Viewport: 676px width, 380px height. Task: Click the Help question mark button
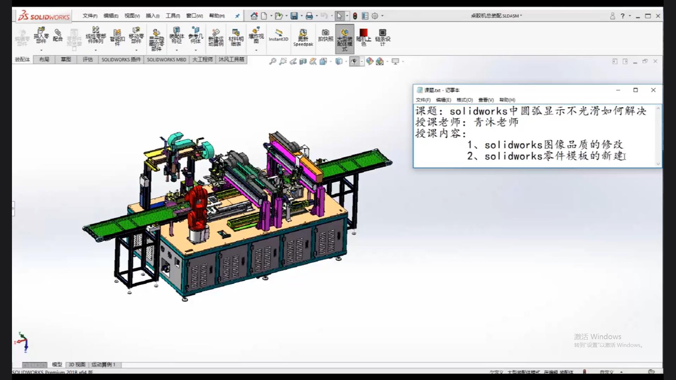coord(622,16)
